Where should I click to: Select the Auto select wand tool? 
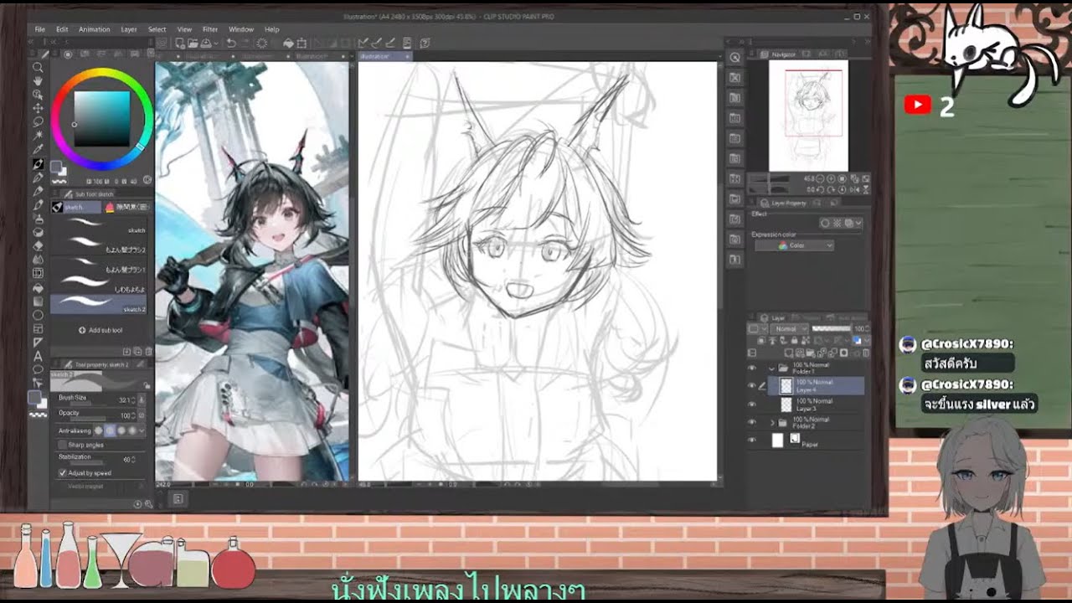[x=38, y=136]
